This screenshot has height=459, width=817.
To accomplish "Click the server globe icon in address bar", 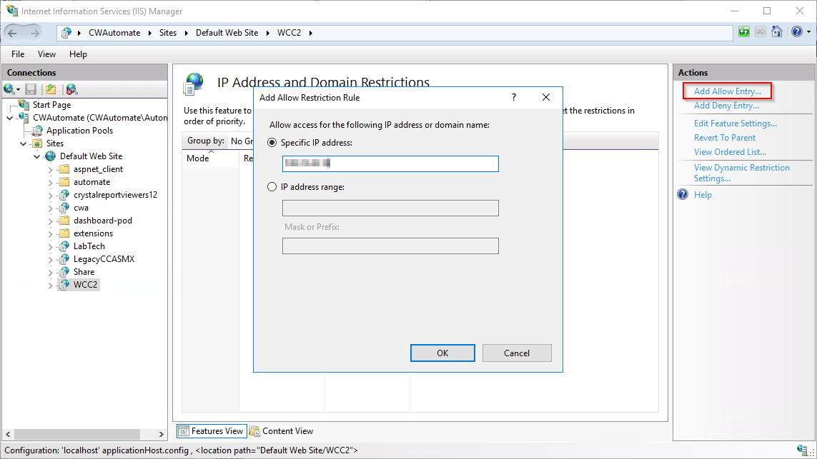I will pyautogui.click(x=66, y=33).
